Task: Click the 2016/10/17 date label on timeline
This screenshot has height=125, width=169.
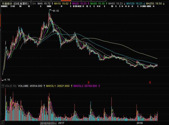Action: (x=48, y=123)
